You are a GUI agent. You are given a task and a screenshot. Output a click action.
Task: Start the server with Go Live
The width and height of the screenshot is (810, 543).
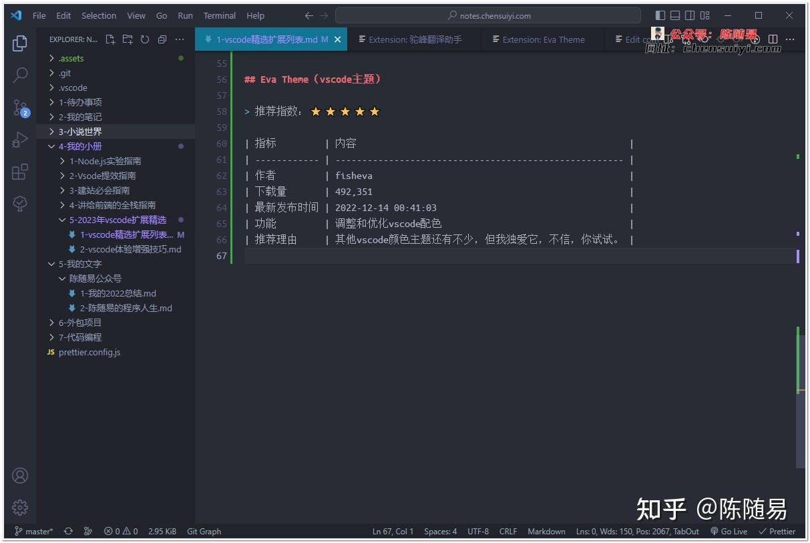click(729, 531)
